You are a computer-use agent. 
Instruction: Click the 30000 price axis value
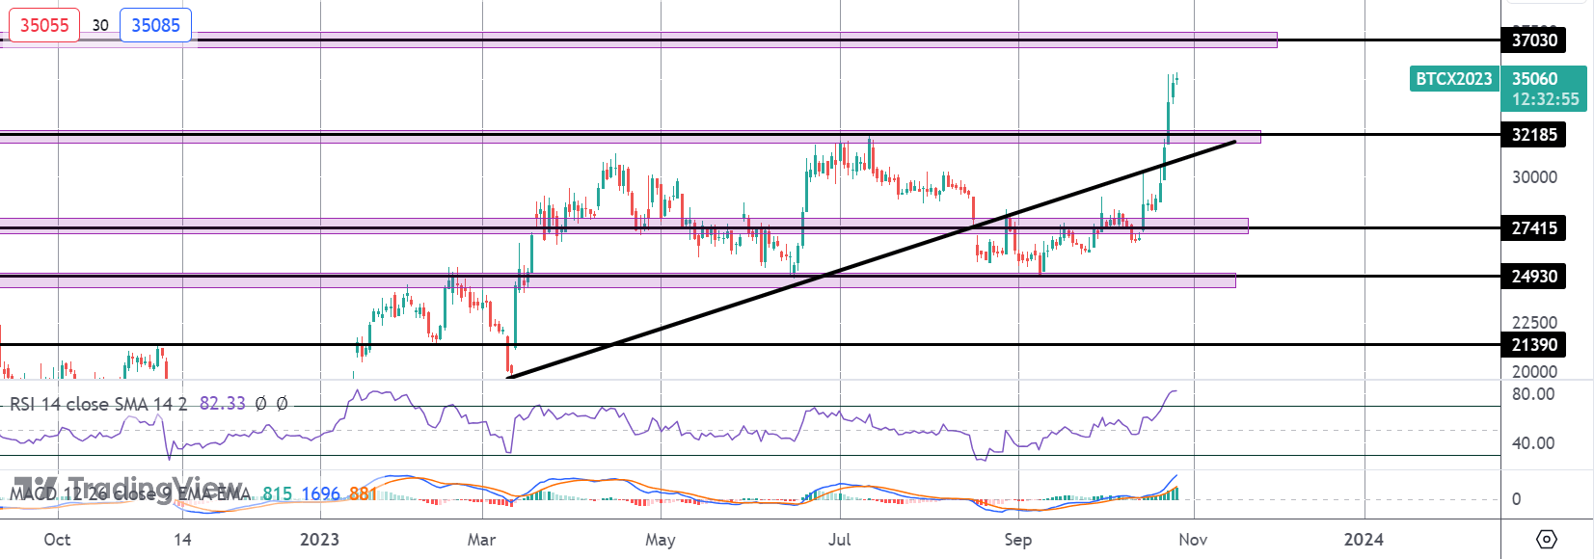(1534, 176)
